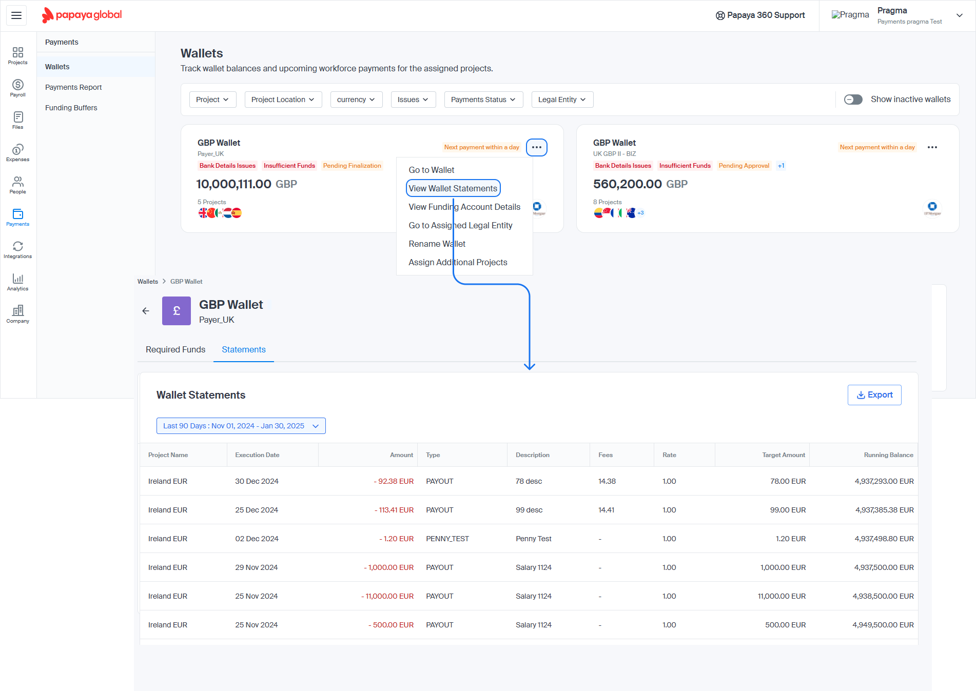Click the 10,000,111.00 GBP balance
The image size is (976, 691).
pyautogui.click(x=247, y=184)
